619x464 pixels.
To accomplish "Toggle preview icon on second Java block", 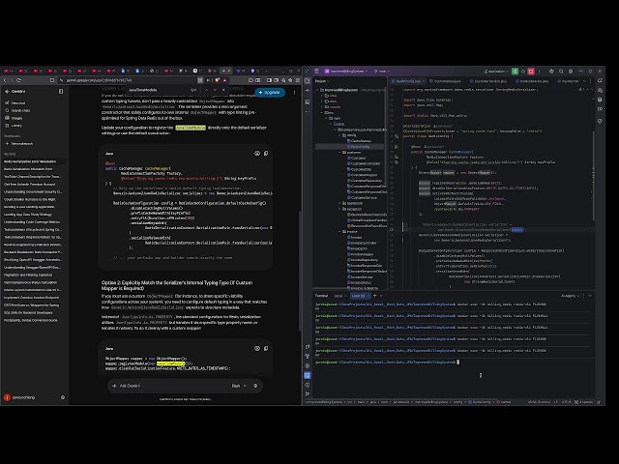I will 257,348.
